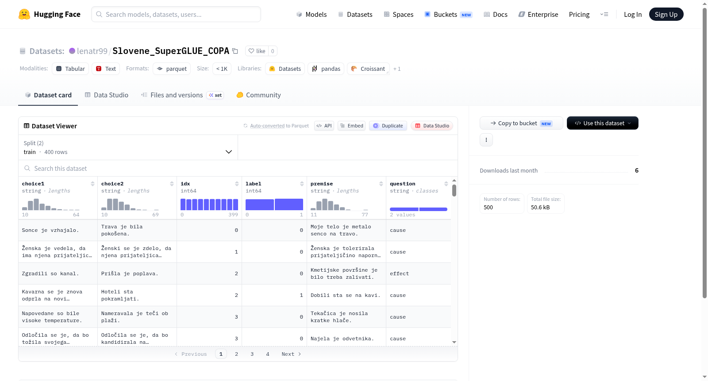Open the API button in Dataset Viewer
This screenshot has height=381, width=708.
[x=324, y=126]
